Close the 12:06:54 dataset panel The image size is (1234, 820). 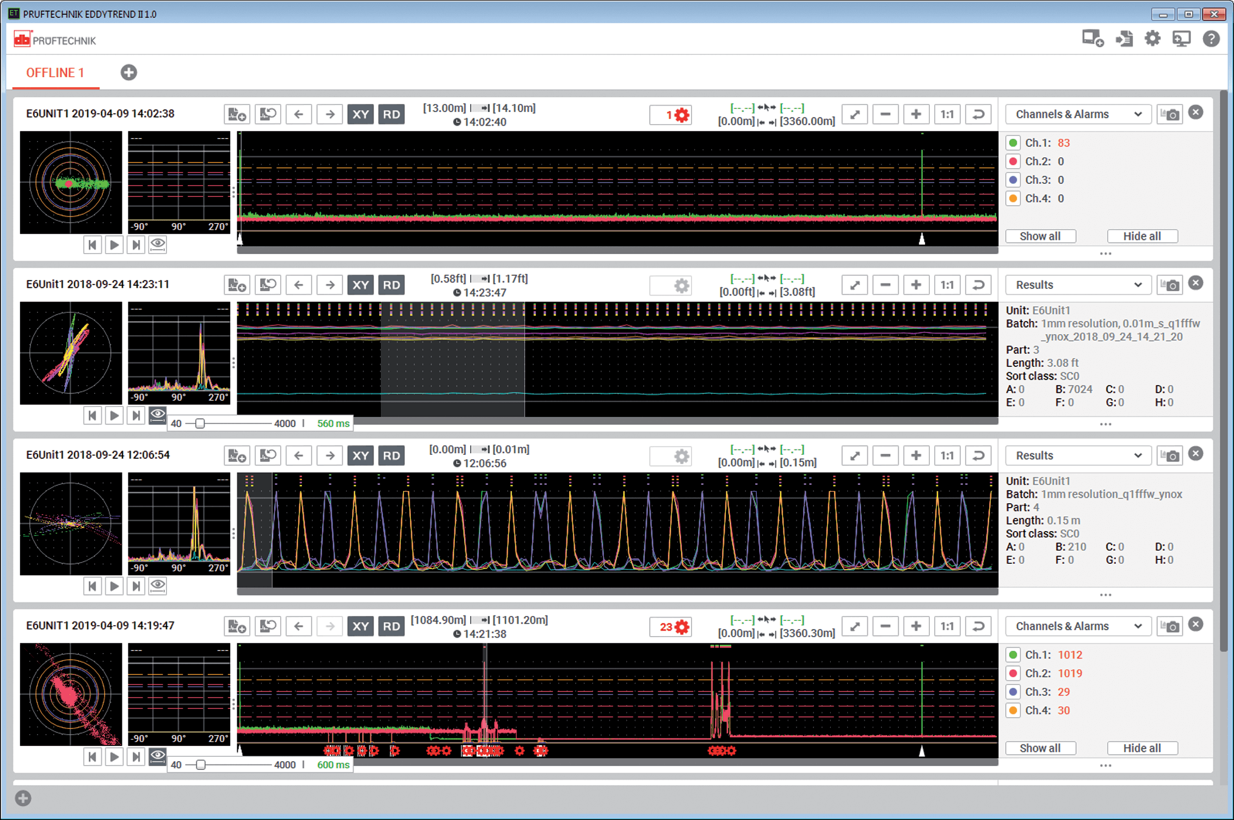click(1195, 454)
